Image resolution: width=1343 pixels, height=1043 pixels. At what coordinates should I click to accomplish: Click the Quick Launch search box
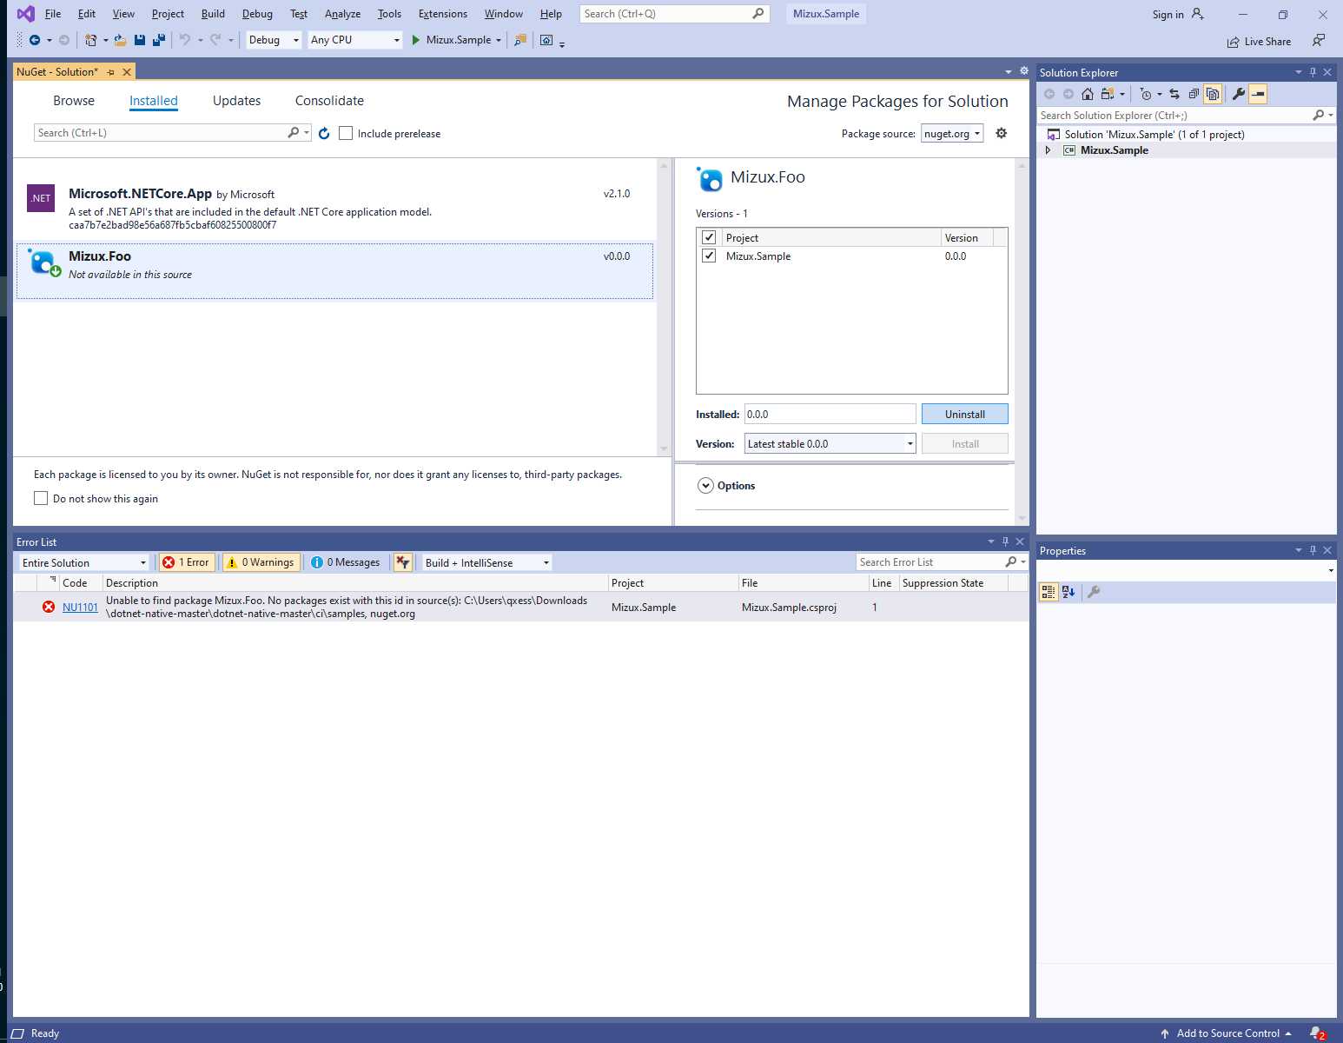point(675,14)
